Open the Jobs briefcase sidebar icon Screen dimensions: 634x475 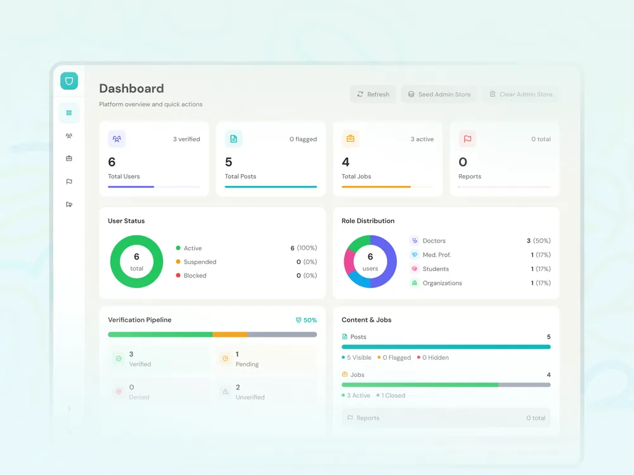click(x=69, y=158)
